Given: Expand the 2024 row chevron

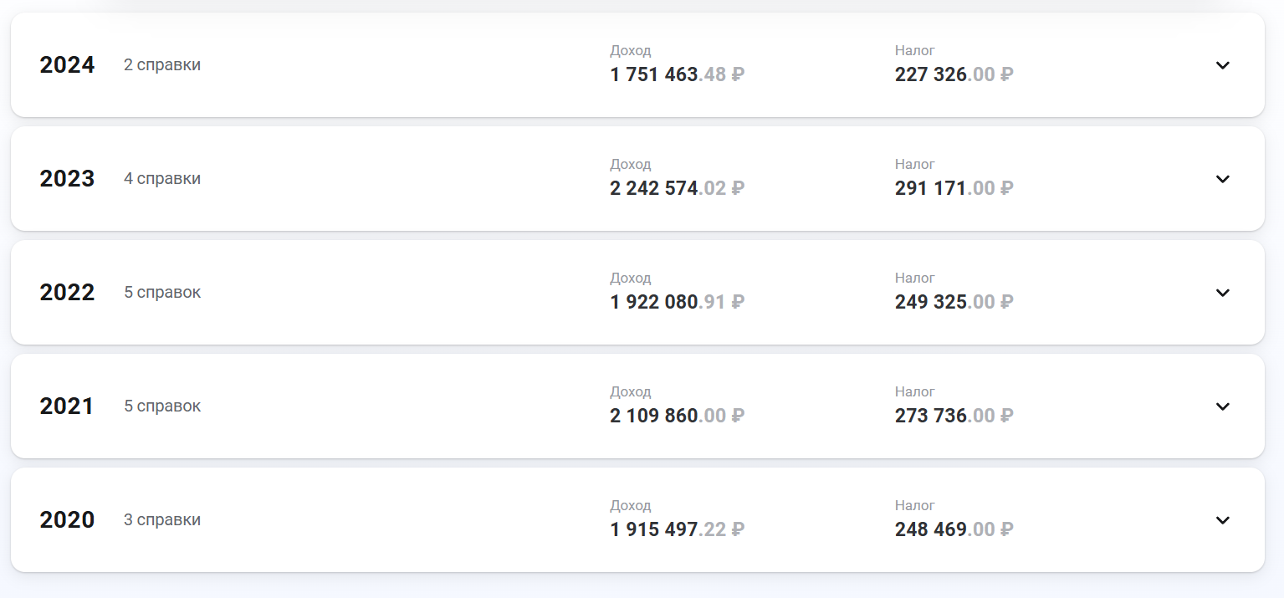Looking at the screenshot, I should pos(1222,65).
